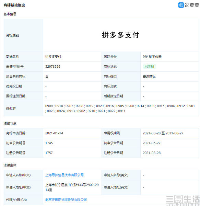Click the 商标状态 label
The width and height of the screenshot is (200, 206).
pyautogui.click(x=110, y=67)
